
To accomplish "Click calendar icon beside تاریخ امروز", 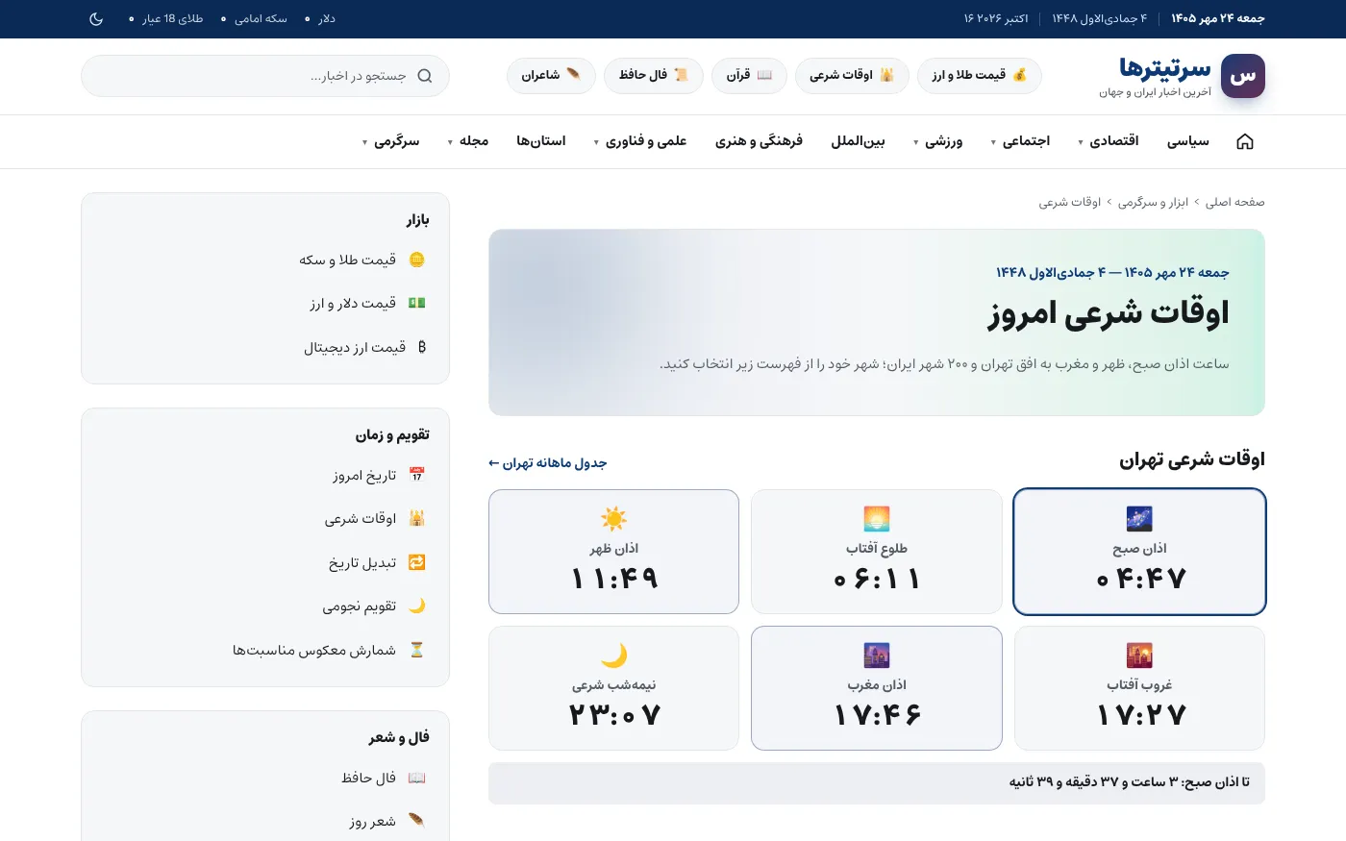I will click(416, 475).
